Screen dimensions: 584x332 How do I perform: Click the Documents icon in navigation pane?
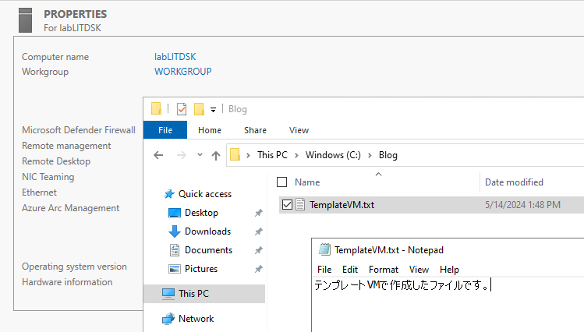[x=175, y=250]
